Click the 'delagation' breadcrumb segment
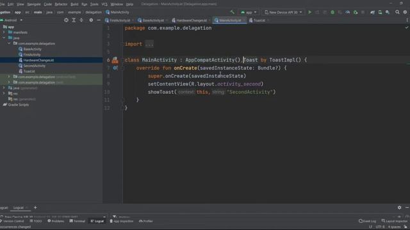 coord(94,12)
